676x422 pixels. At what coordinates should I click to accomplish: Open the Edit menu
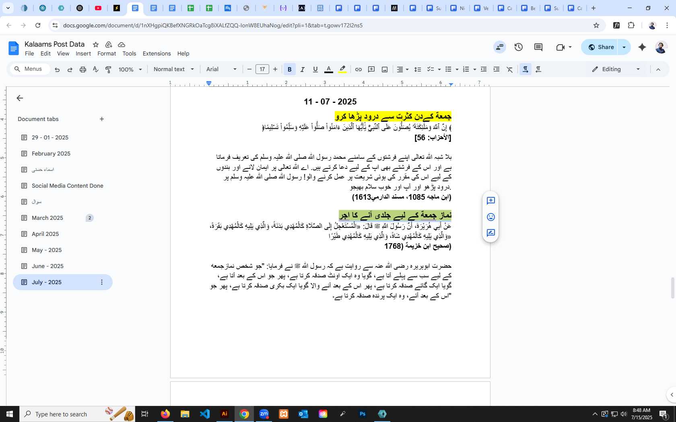click(45, 53)
